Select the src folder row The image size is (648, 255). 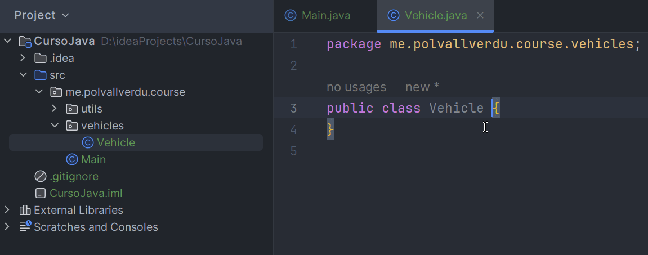[136, 75]
